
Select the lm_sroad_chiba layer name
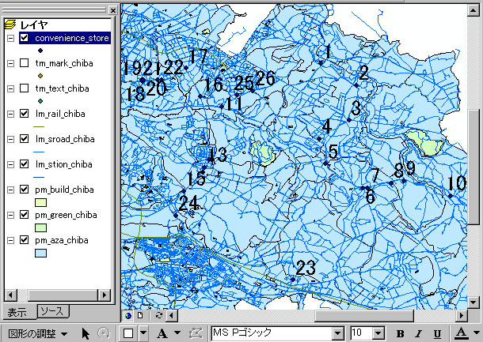(x=65, y=139)
